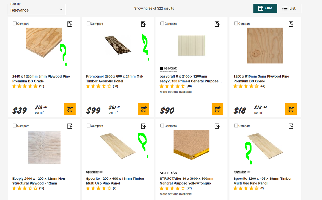This screenshot has width=322, height=200.
Task: Open the 1200 x 810mm Plywood Pine image
Action: coord(265,46)
